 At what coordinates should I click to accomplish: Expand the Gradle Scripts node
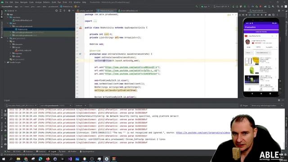5,62
